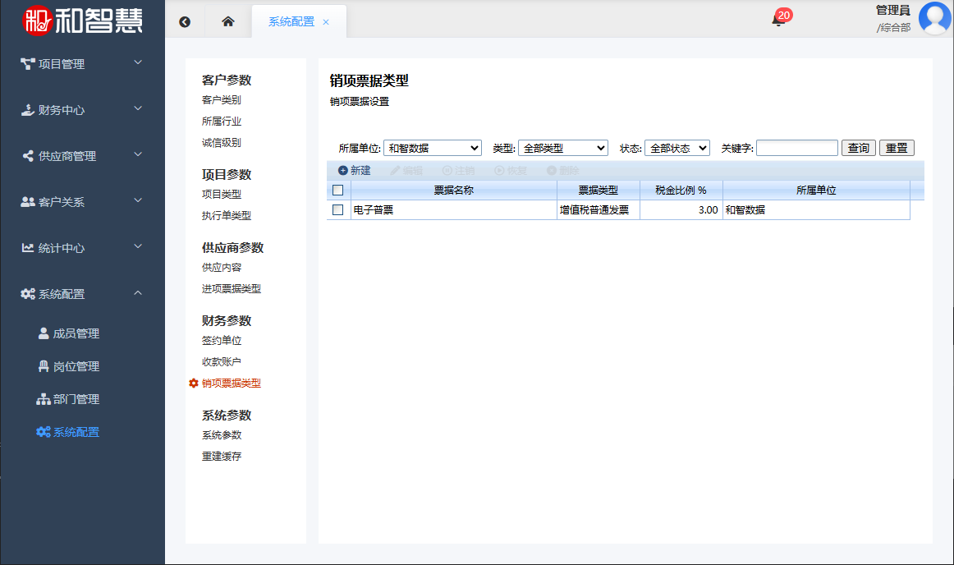This screenshot has width=954, height=565.
Task: Open the 供应内容 link
Action: tap(222, 267)
